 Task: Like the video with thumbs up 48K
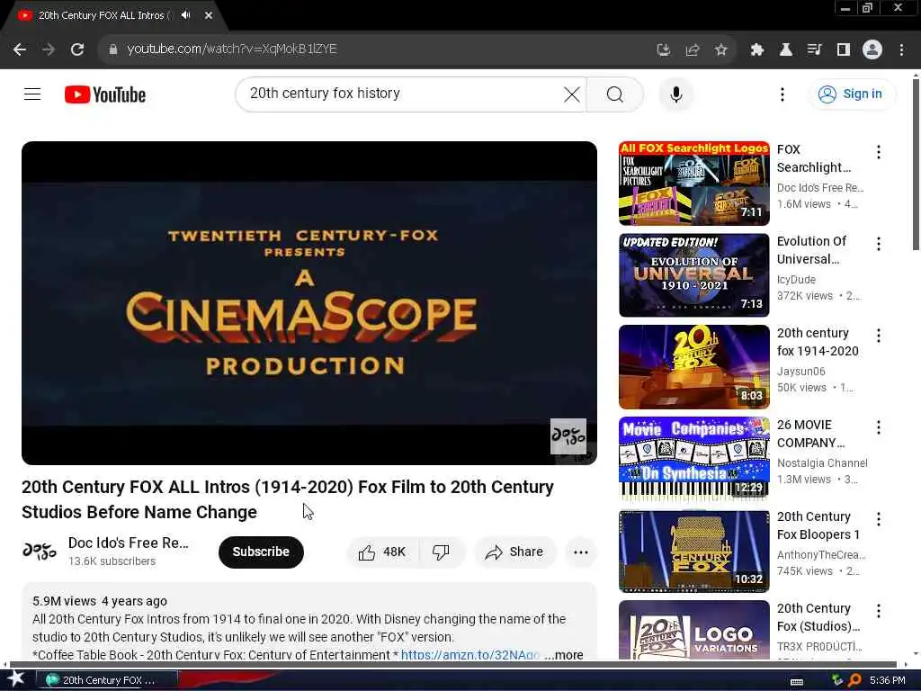[x=382, y=552]
